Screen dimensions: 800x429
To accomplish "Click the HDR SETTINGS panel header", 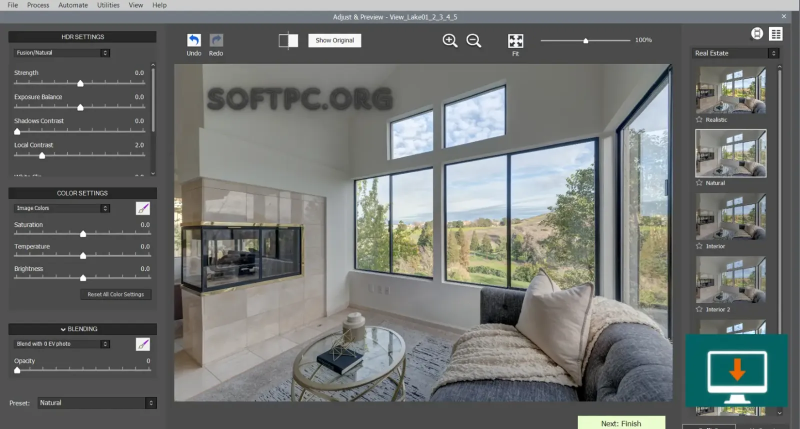I will pos(82,37).
